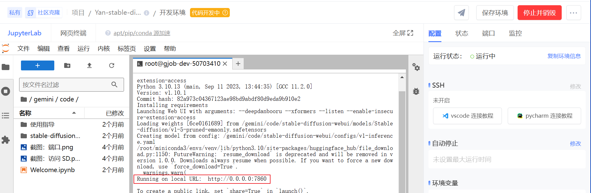Switch to the 监控 tab
Image resolution: width=591 pixels, height=193 pixels.
pyautogui.click(x=515, y=33)
